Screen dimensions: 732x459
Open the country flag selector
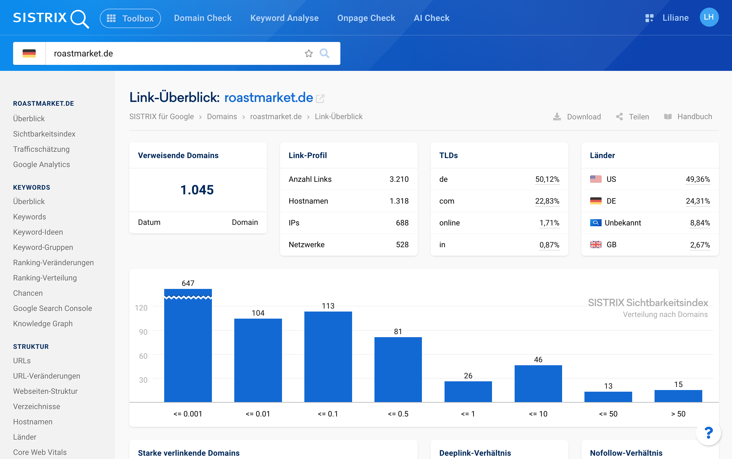point(29,53)
